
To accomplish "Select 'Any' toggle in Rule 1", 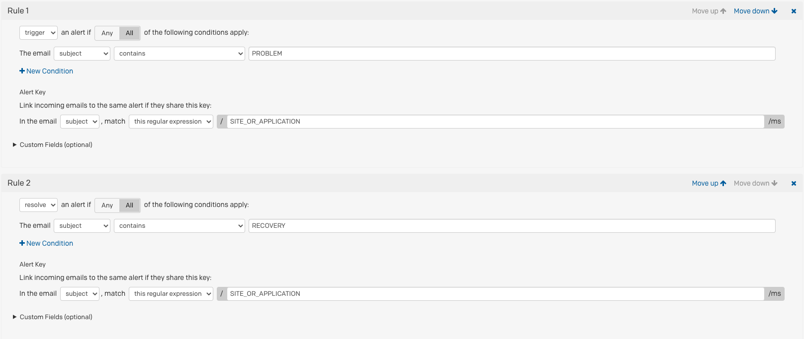I will click(107, 33).
